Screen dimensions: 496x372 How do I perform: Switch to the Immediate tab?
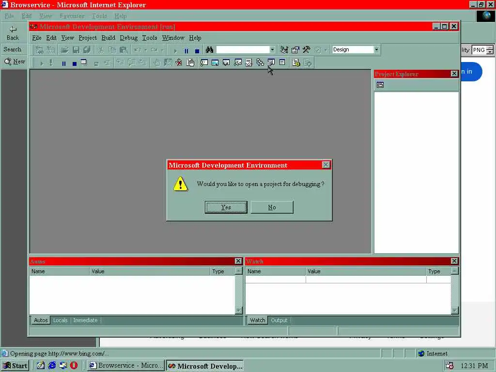pos(85,320)
